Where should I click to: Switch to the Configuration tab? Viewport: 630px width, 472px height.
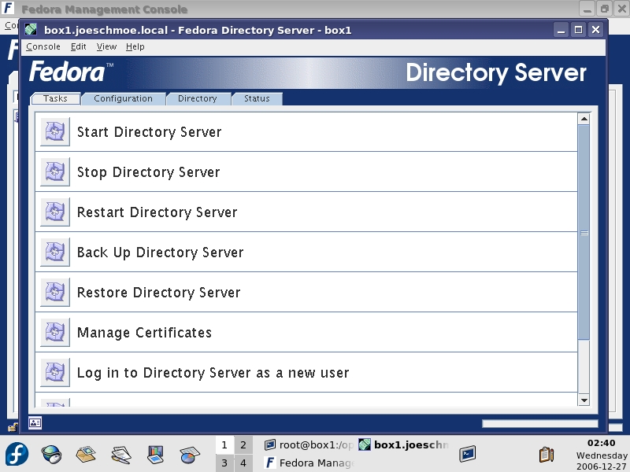123,99
